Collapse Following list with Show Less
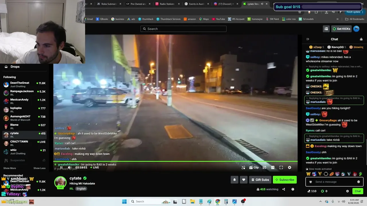Screen dimensions: 367x206 tap(40, 168)
